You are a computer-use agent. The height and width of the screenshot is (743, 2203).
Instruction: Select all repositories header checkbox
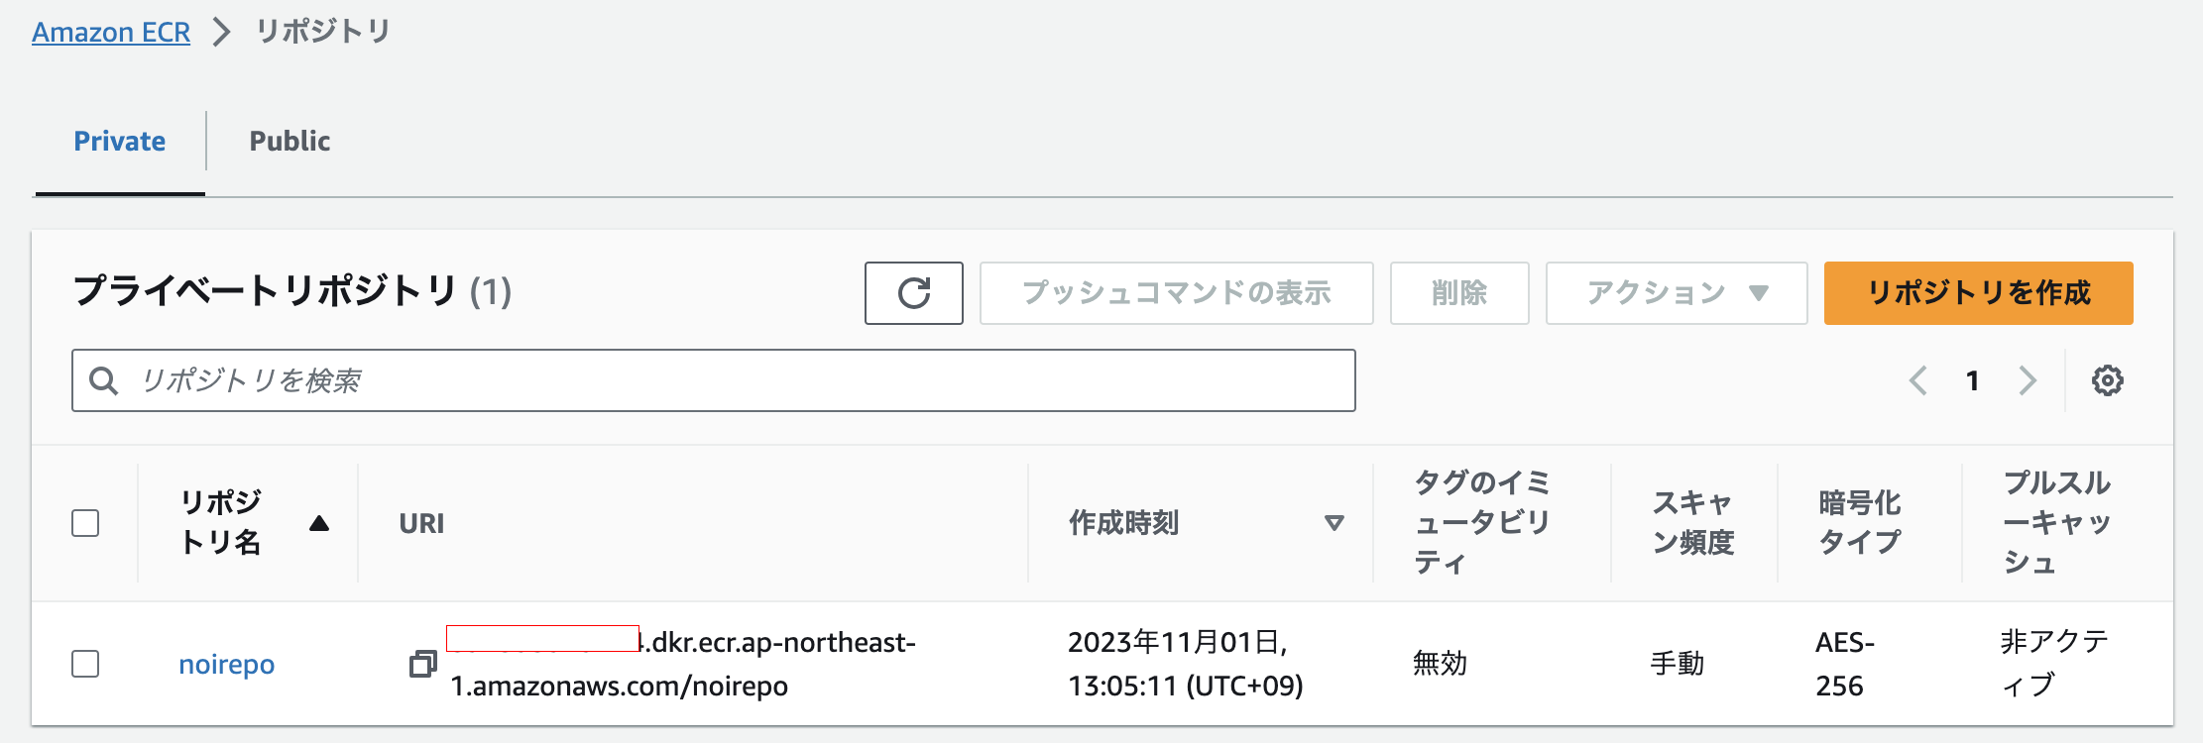point(85,523)
